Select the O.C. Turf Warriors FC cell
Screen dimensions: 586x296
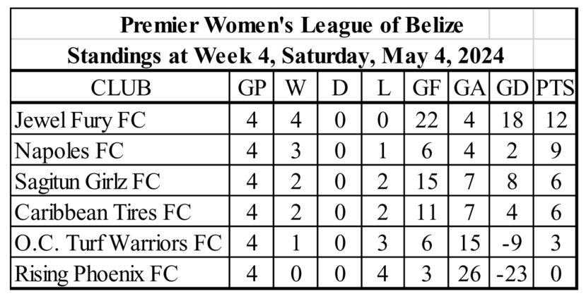(x=120, y=242)
